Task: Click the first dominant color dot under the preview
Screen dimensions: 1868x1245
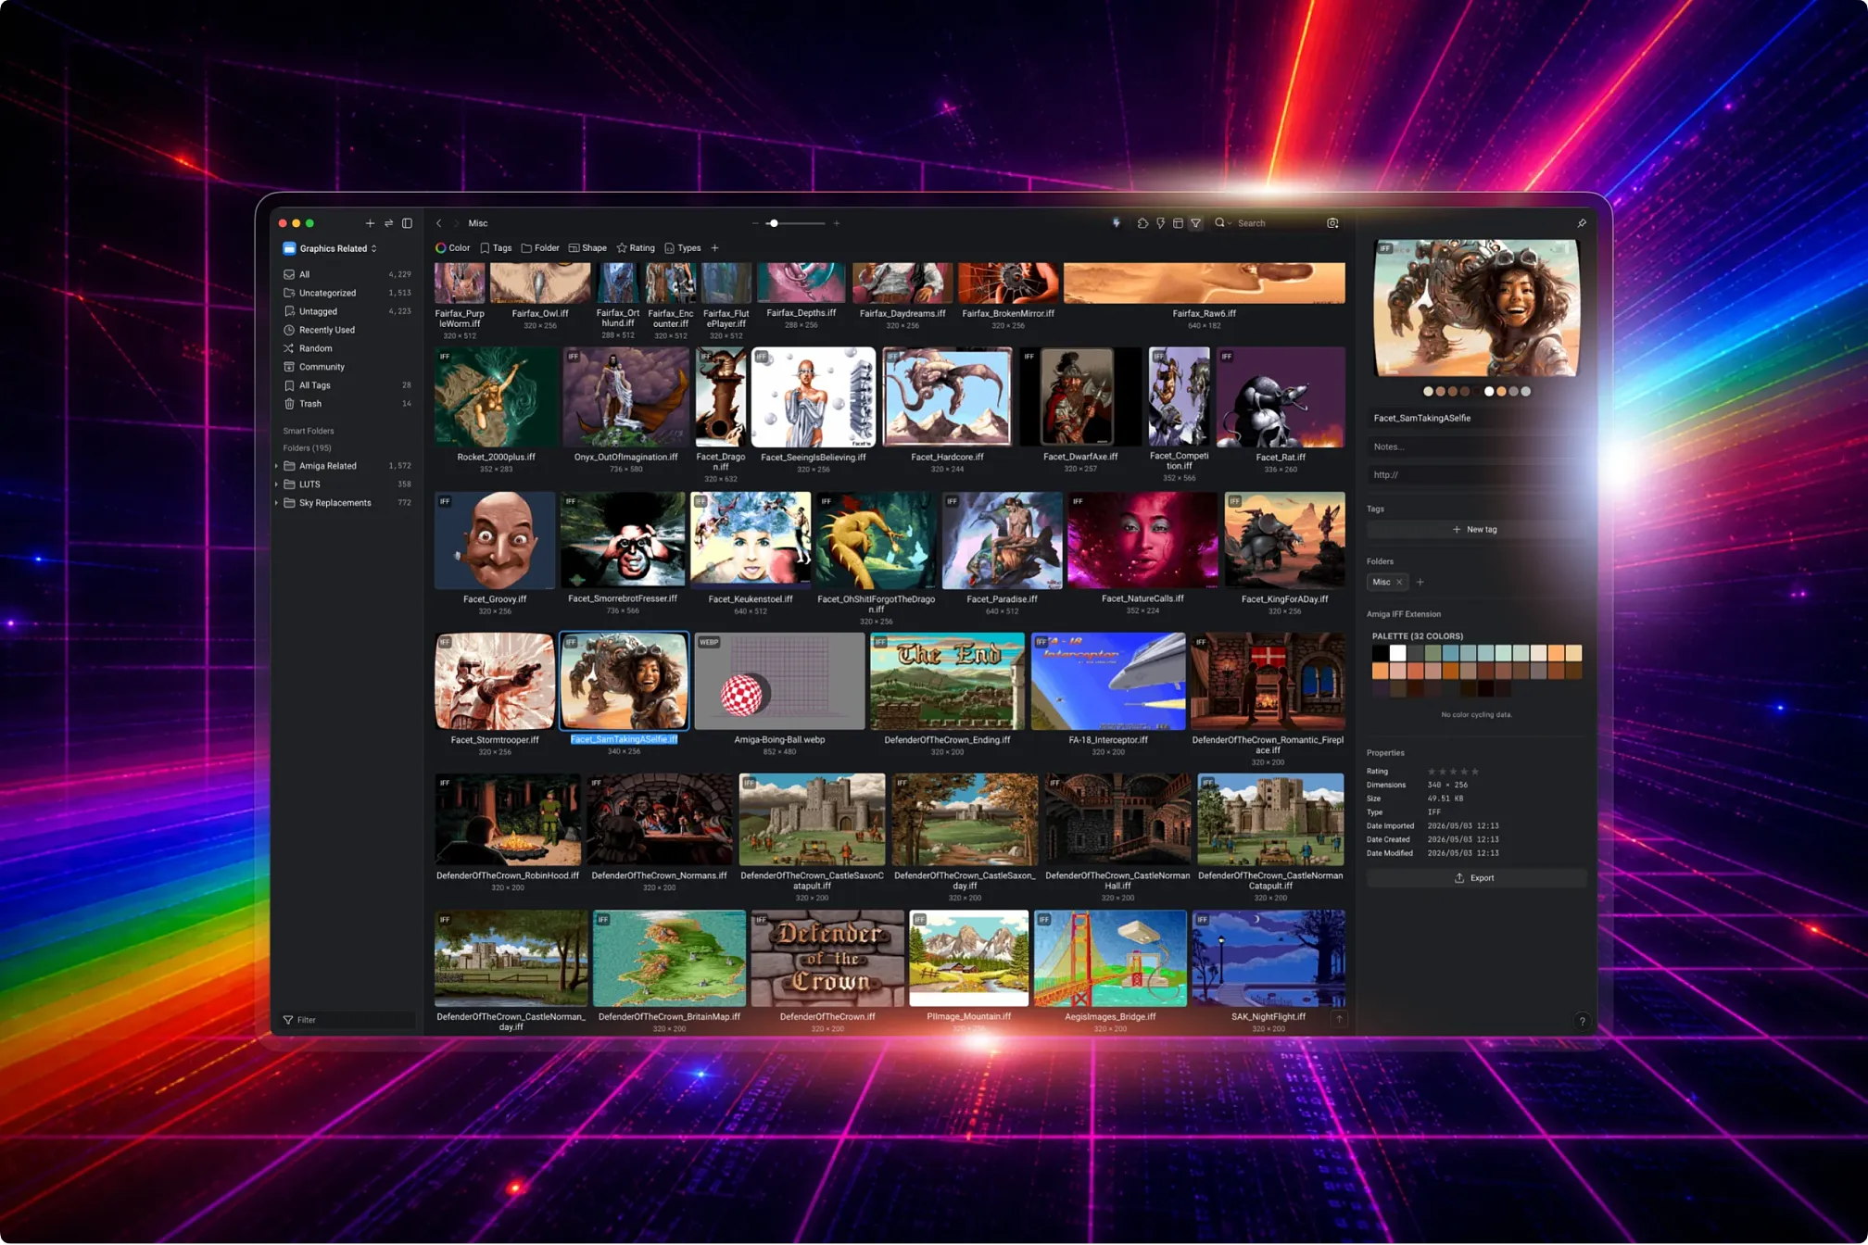Action: [x=1428, y=392]
